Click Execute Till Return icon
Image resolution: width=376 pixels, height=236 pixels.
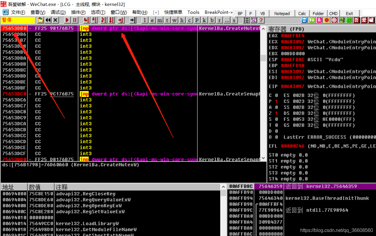tap(121, 20)
